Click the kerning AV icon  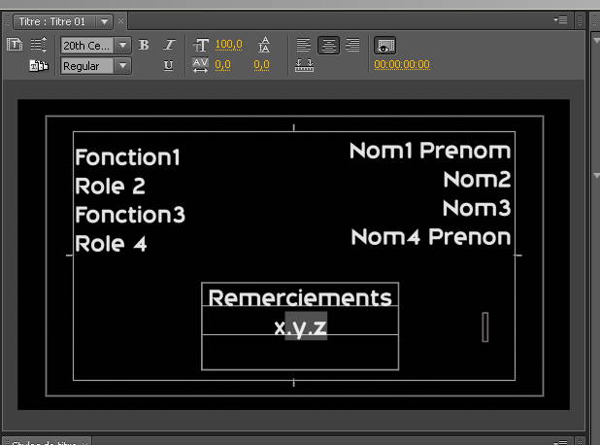201,65
